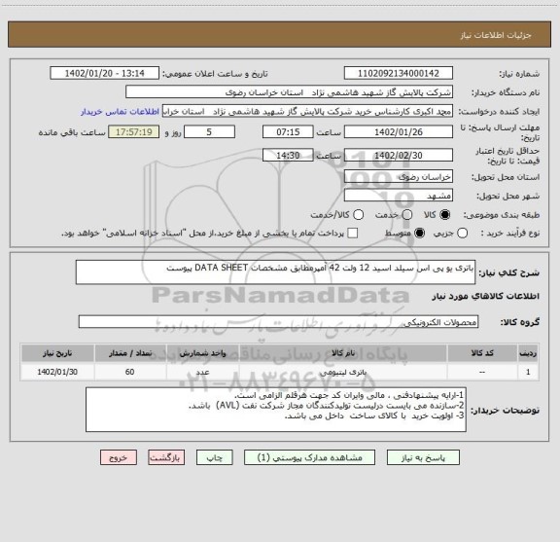Click the announcement date field 1402/01/20 - 13:14
This screenshot has width=560, height=542.
coord(105,73)
